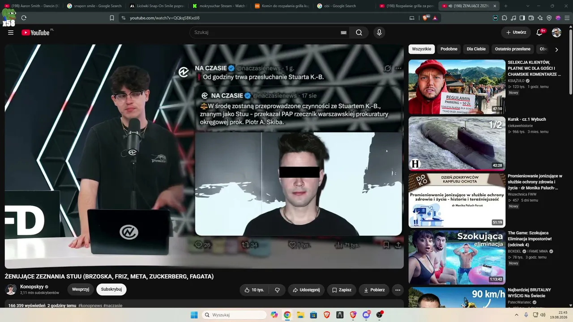Image resolution: width=573 pixels, height=322 pixels.
Task: Open a new browser tab
Action: tap(506, 6)
